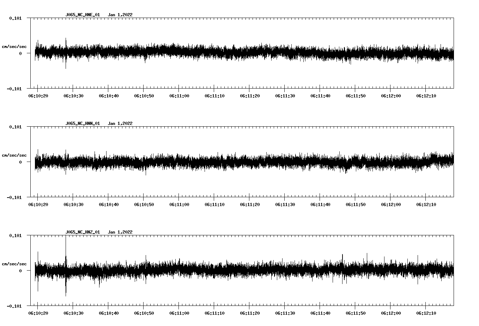This screenshot has width=479, height=326.
Task: Click the J065_NC_HNZ_01 channel title
Action: [x=83, y=232]
